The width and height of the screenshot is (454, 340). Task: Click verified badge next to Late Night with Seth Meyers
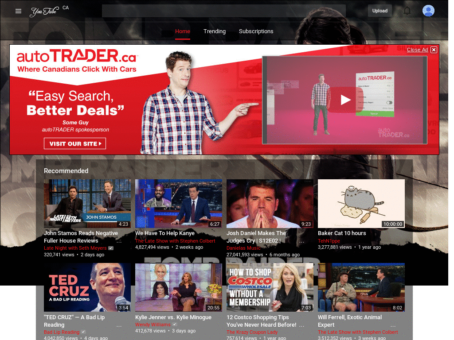coord(111,248)
